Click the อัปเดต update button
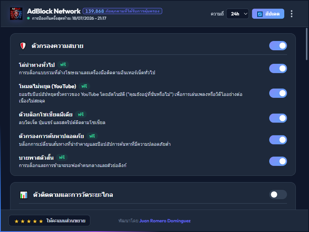309x232 pixels. pyautogui.click(x=268, y=14)
